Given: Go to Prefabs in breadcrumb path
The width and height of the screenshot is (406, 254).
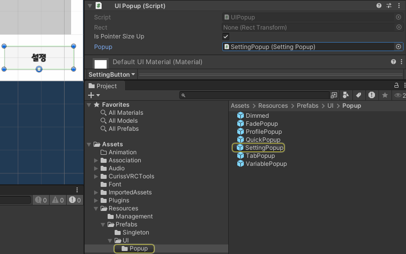Looking at the screenshot, I should tap(307, 106).
